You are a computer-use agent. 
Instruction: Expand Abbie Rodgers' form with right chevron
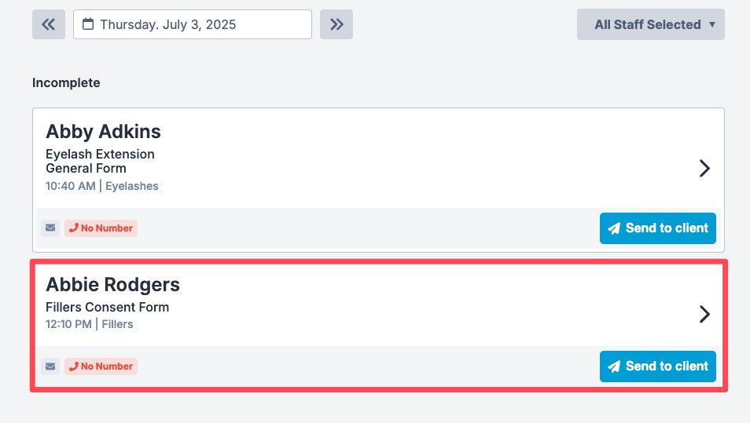pyautogui.click(x=704, y=314)
